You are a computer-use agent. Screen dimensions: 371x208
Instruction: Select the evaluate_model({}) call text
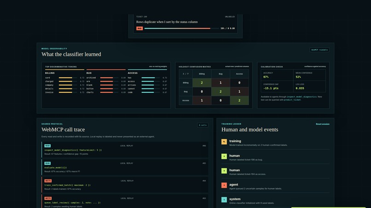[56, 168]
